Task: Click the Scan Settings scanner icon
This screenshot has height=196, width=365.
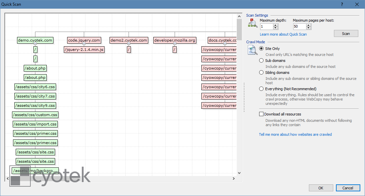Action: [x=253, y=22]
